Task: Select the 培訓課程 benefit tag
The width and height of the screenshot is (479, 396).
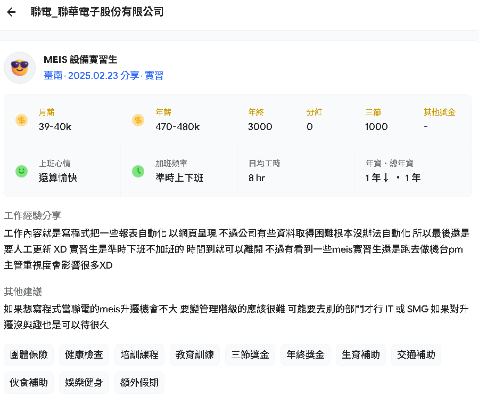Action: [x=139, y=355]
